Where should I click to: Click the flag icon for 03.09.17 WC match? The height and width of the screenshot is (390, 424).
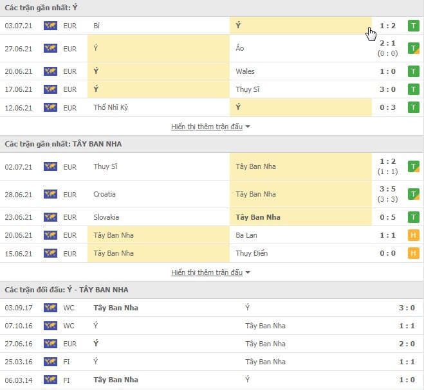[50, 308]
